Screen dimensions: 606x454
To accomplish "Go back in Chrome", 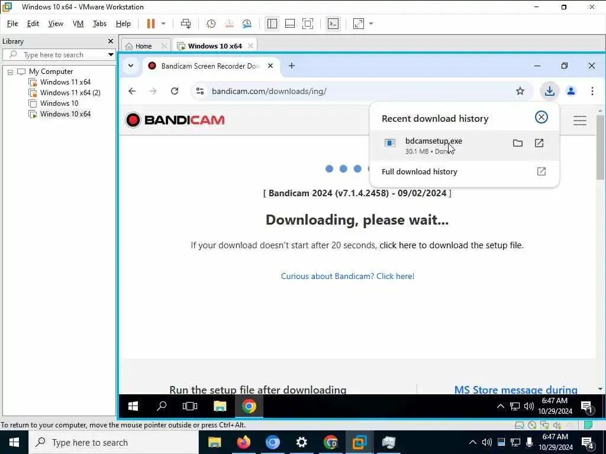I will 132,91.
